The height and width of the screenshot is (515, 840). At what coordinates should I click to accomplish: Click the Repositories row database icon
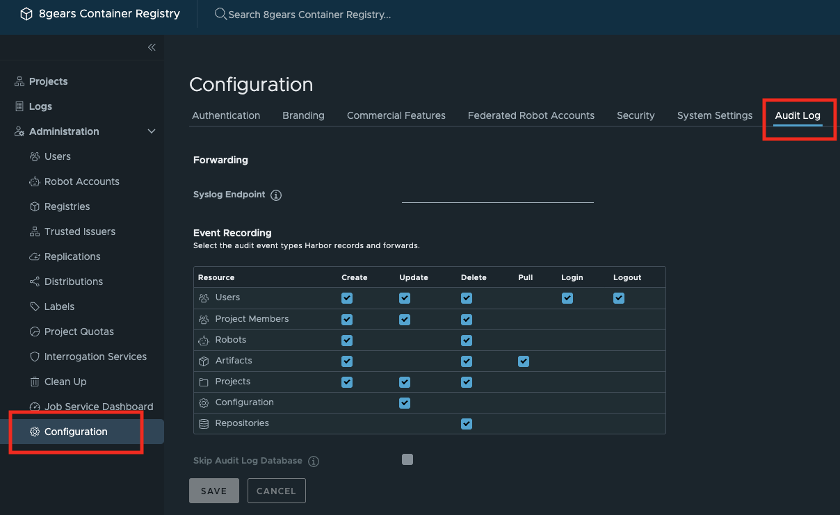pyautogui.click(x=204, y=423)
